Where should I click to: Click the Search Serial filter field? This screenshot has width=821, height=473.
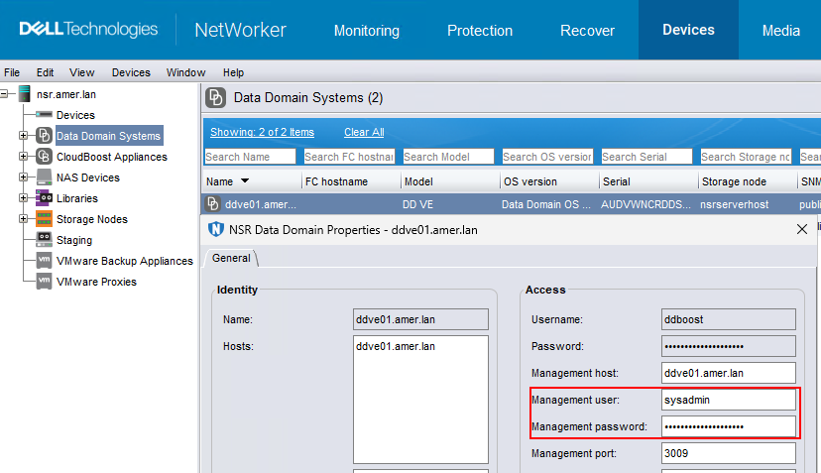(646, 156)
